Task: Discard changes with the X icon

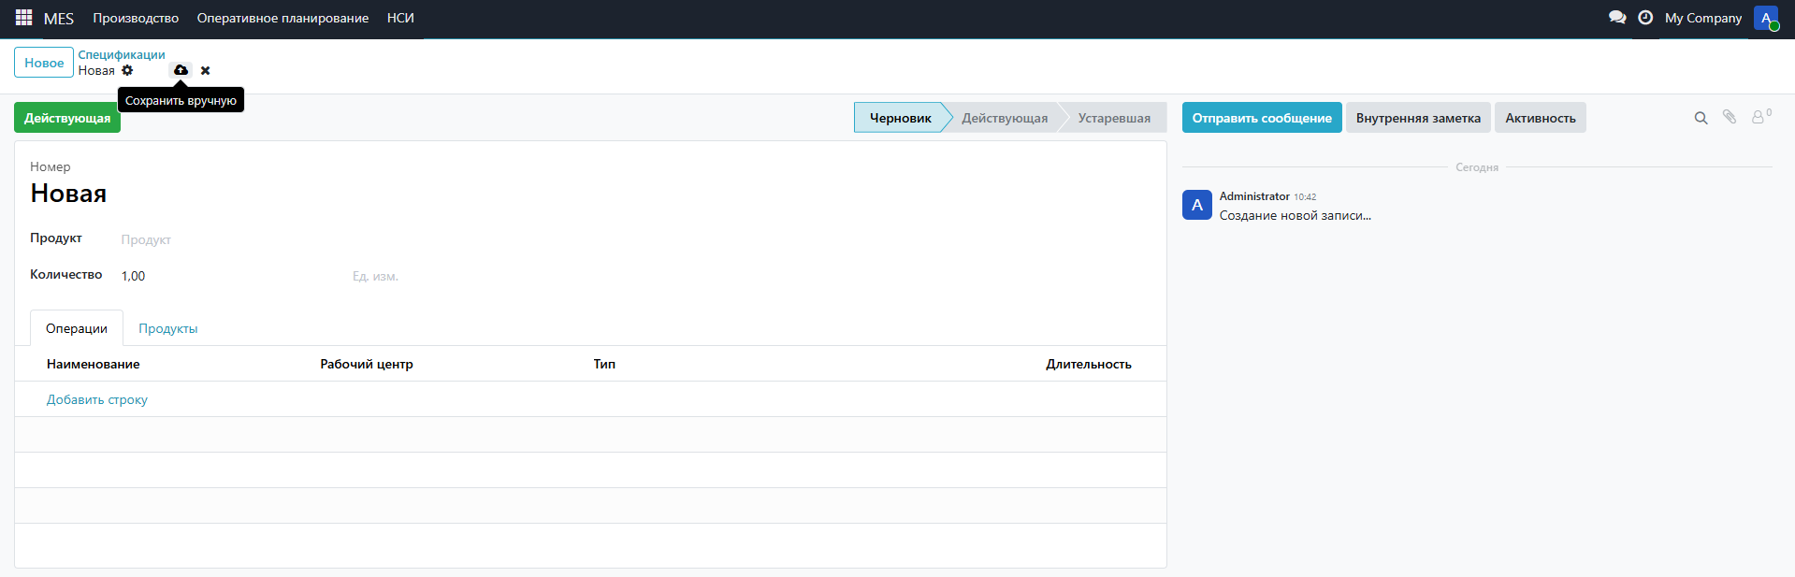Action: click(206, 71)
